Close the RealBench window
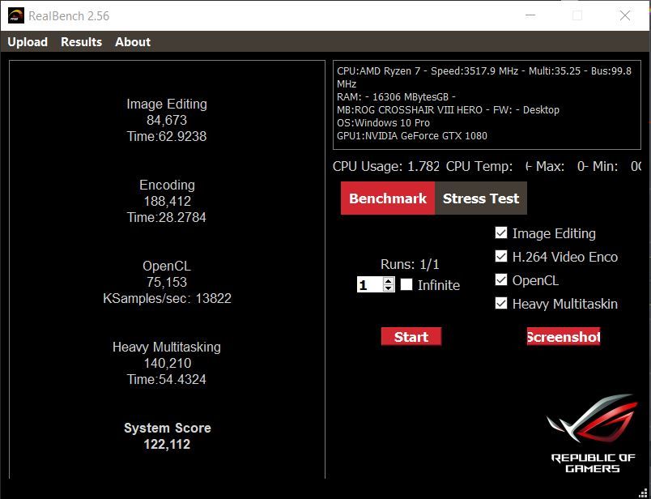 [625, 15]
